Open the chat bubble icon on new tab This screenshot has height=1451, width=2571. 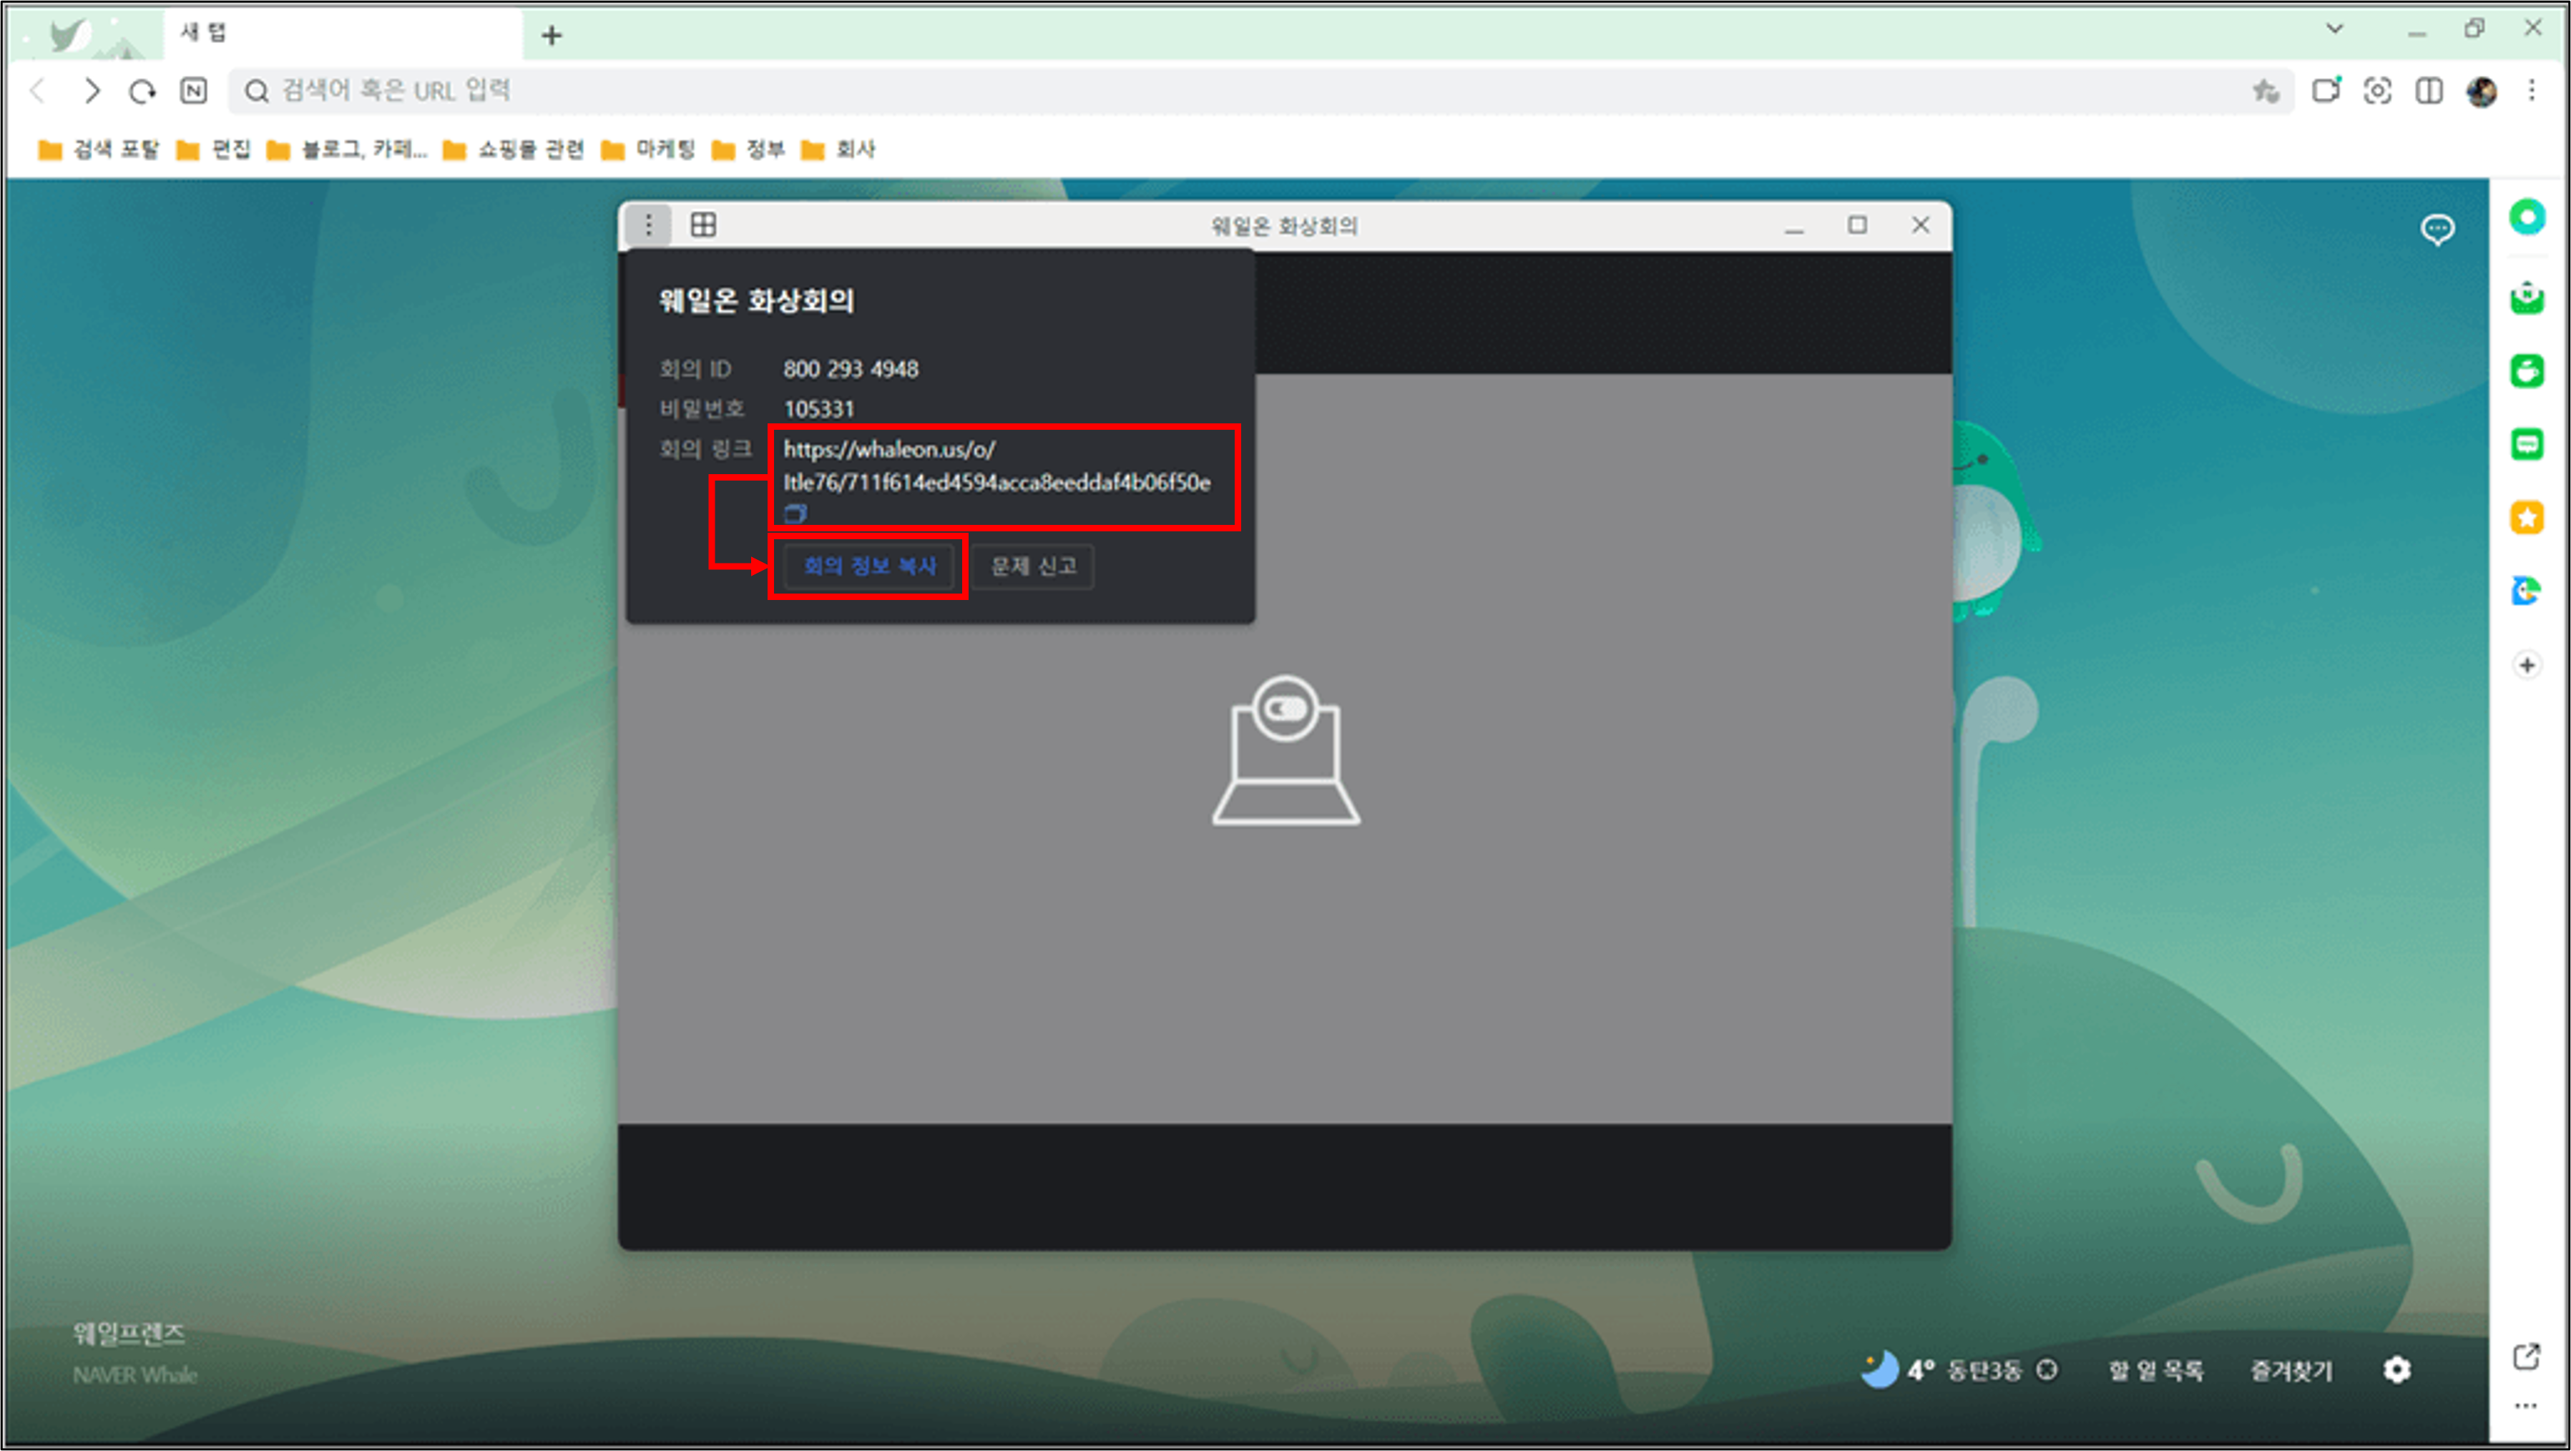tap(2437, 230)
